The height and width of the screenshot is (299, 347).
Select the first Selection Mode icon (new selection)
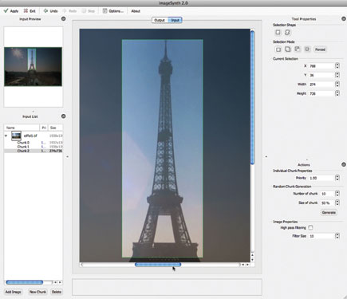point(278,49)
